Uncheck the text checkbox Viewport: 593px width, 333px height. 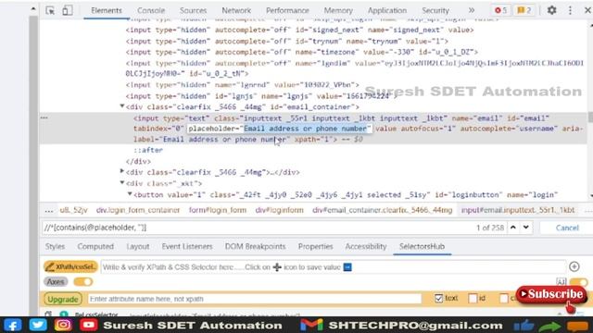coord(438,298)
